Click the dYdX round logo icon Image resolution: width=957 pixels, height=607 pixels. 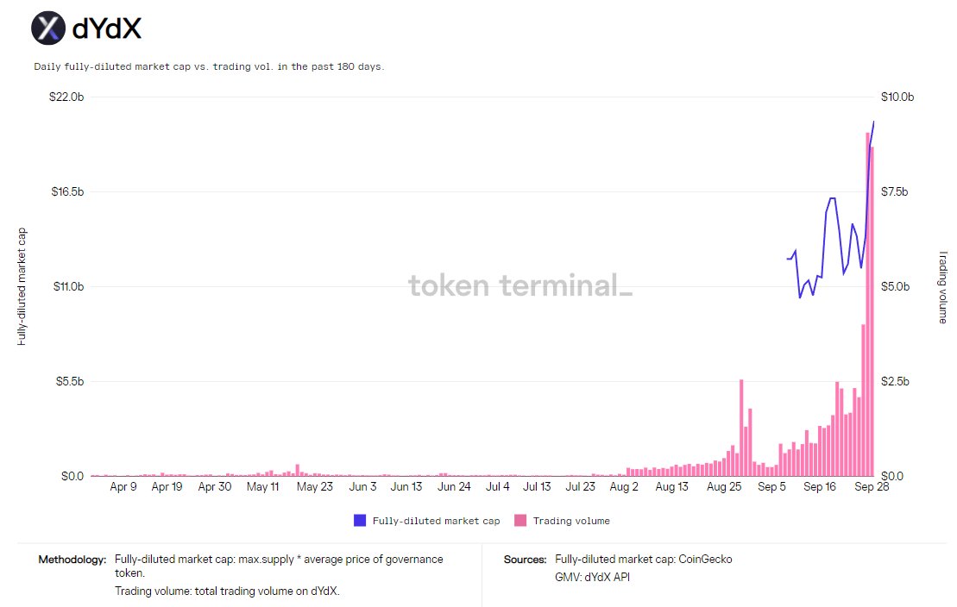pyautogui.click(x=48, y=28)
